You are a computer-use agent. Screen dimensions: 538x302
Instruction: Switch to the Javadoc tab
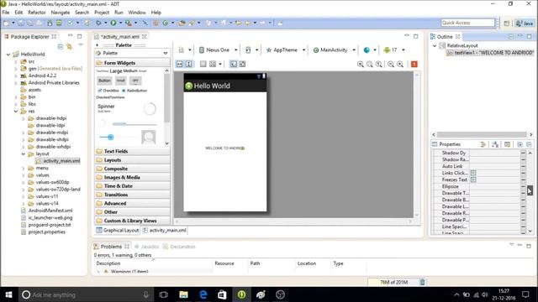[x=147, y=247]
